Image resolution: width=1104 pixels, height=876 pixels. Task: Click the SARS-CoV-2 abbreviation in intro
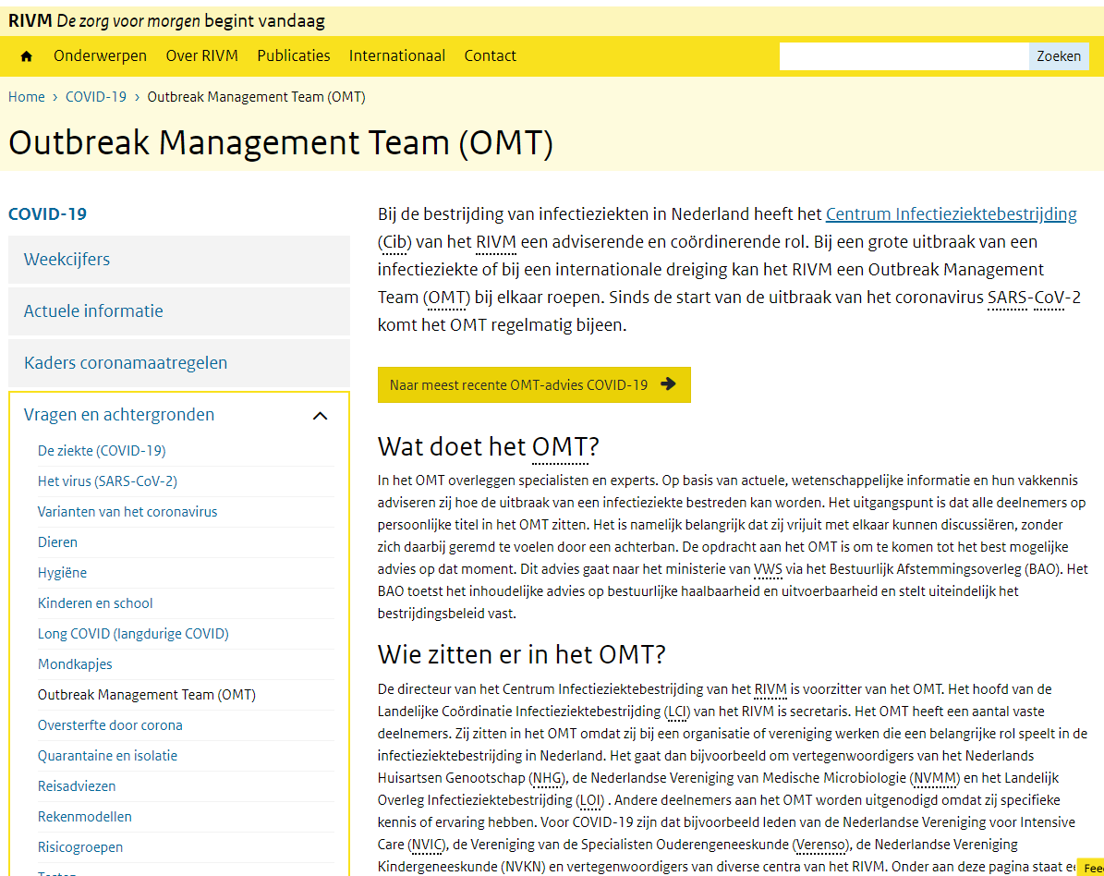tap(1034, 298)
